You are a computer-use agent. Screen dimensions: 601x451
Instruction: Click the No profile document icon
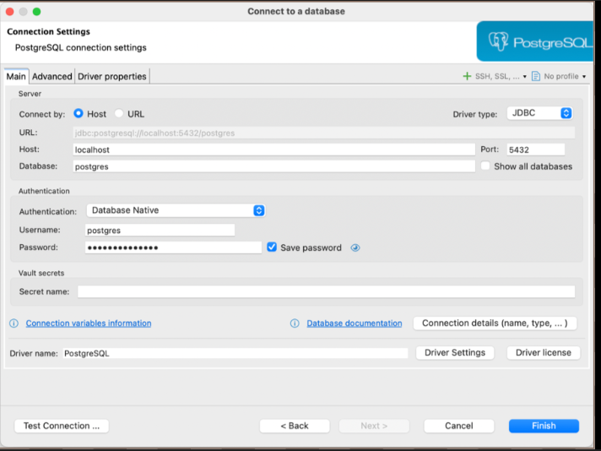point(536,76)
